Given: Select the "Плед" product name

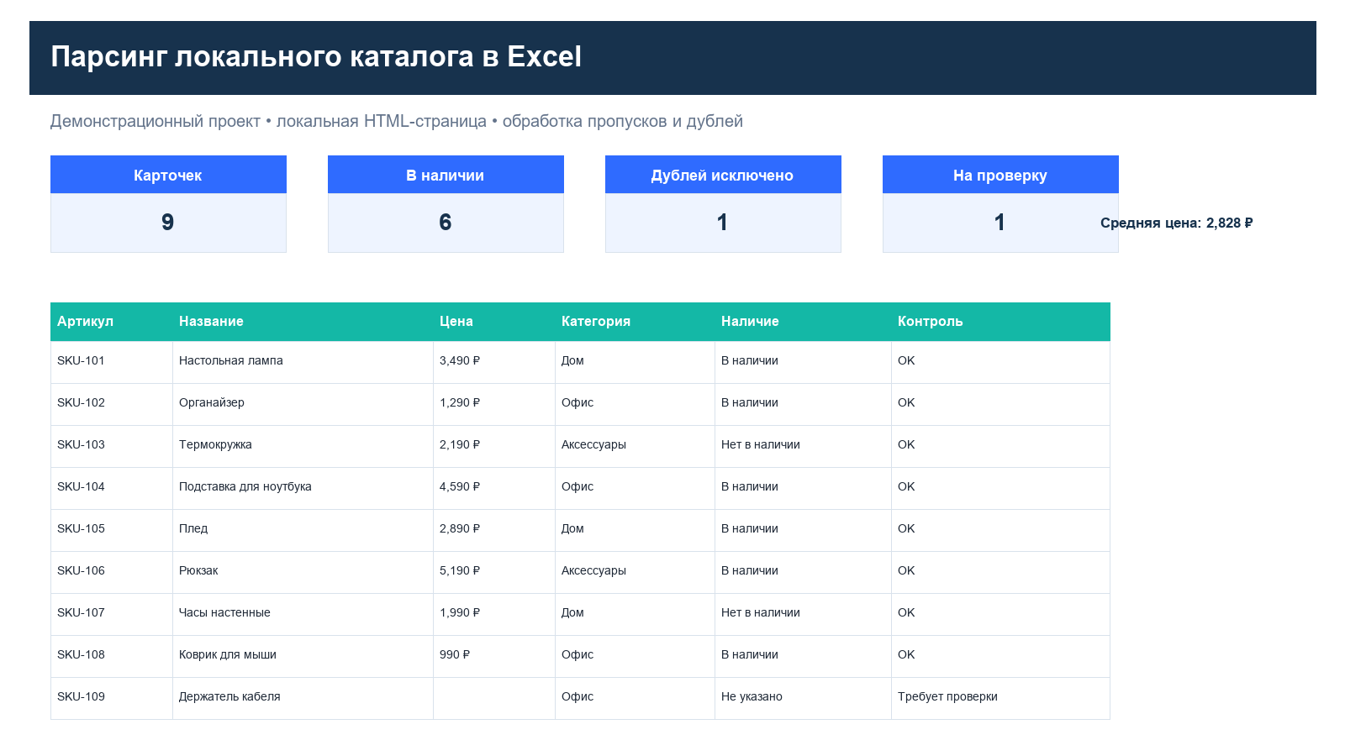Looking at the screenshot, I should 193,528.
